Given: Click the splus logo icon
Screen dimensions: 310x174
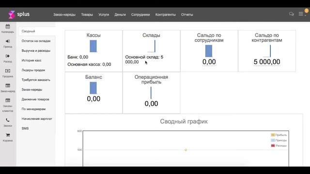Looking at the screenshot, I should (x=12, y=14).
